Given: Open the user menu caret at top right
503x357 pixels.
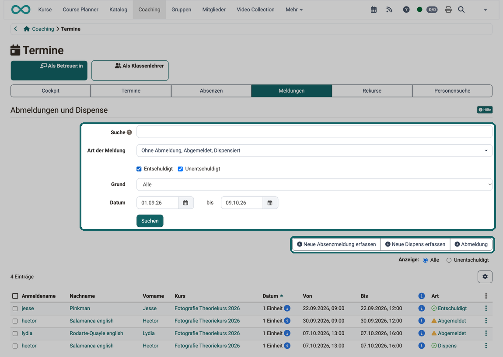Looking at the screenshot, I should pos(486,10).
